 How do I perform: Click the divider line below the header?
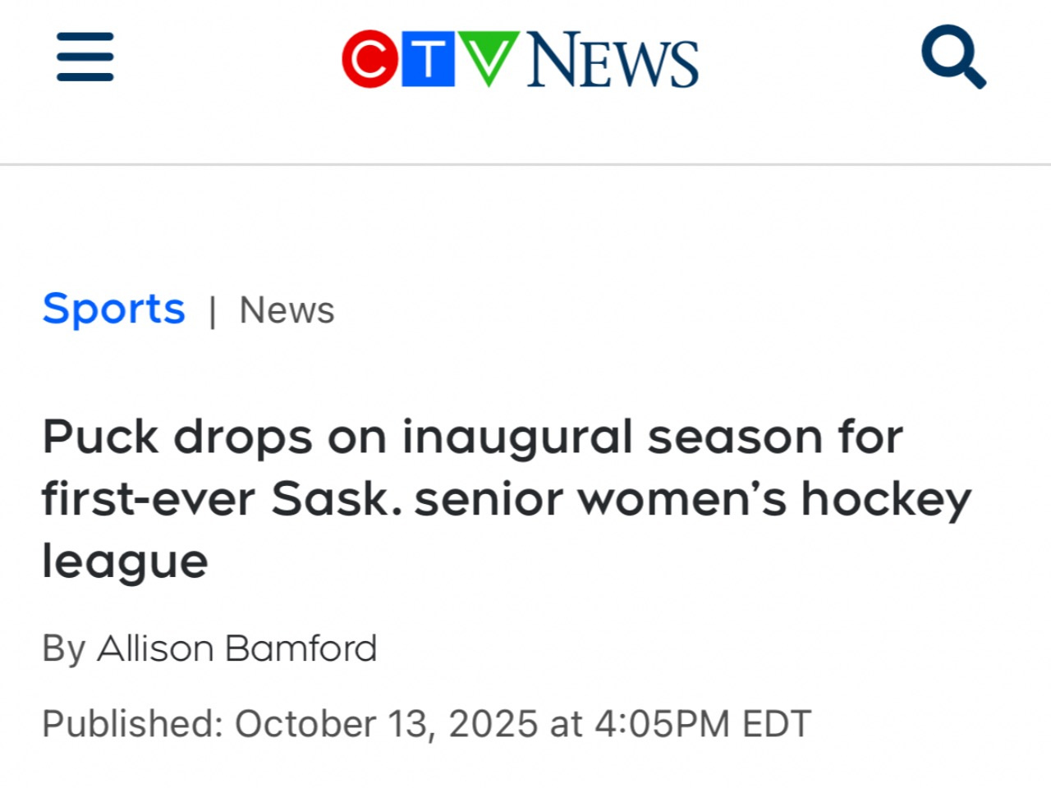click(525, 164)
